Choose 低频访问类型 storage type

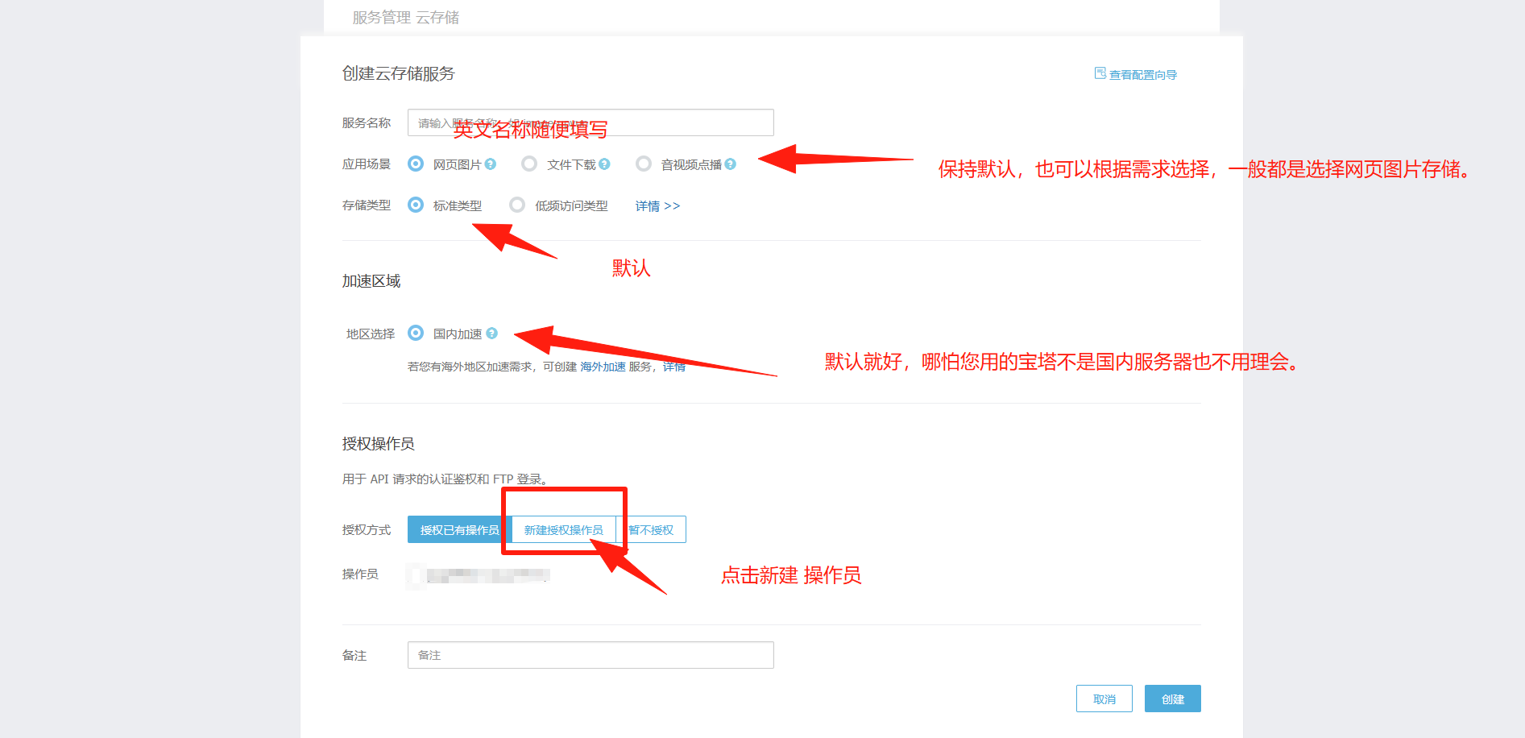[517, 205]
